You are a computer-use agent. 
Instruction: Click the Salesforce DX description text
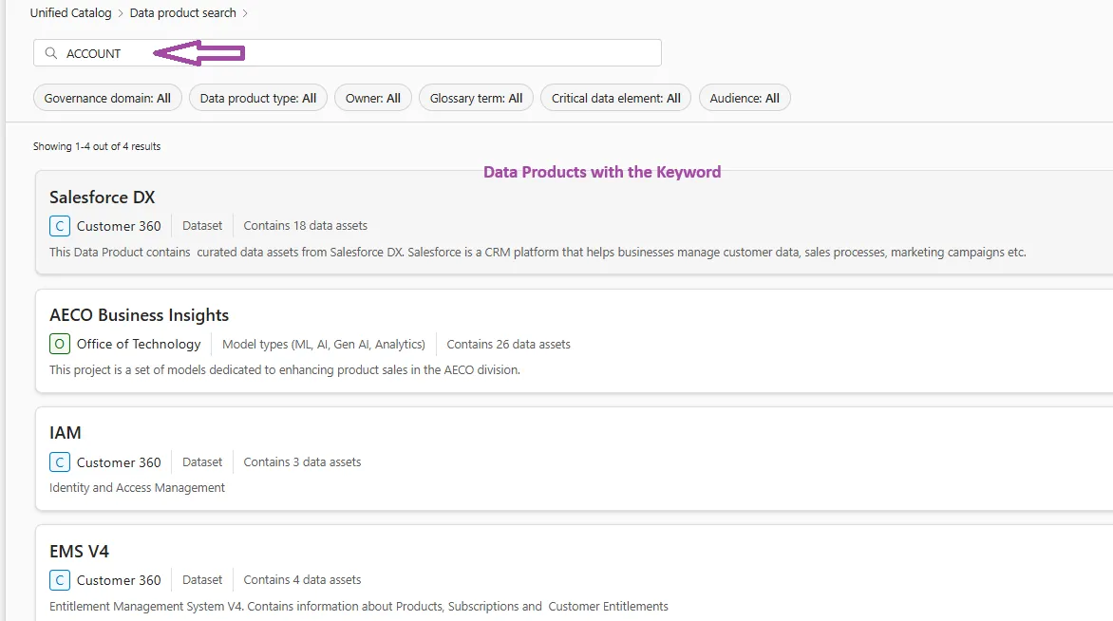click(x=538, y=252)
